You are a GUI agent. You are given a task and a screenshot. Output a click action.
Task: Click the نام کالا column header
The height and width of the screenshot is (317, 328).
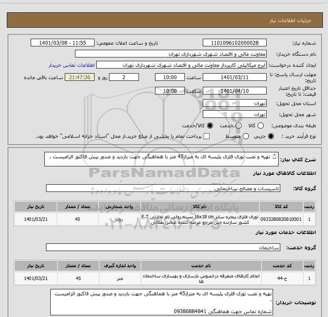200,206
